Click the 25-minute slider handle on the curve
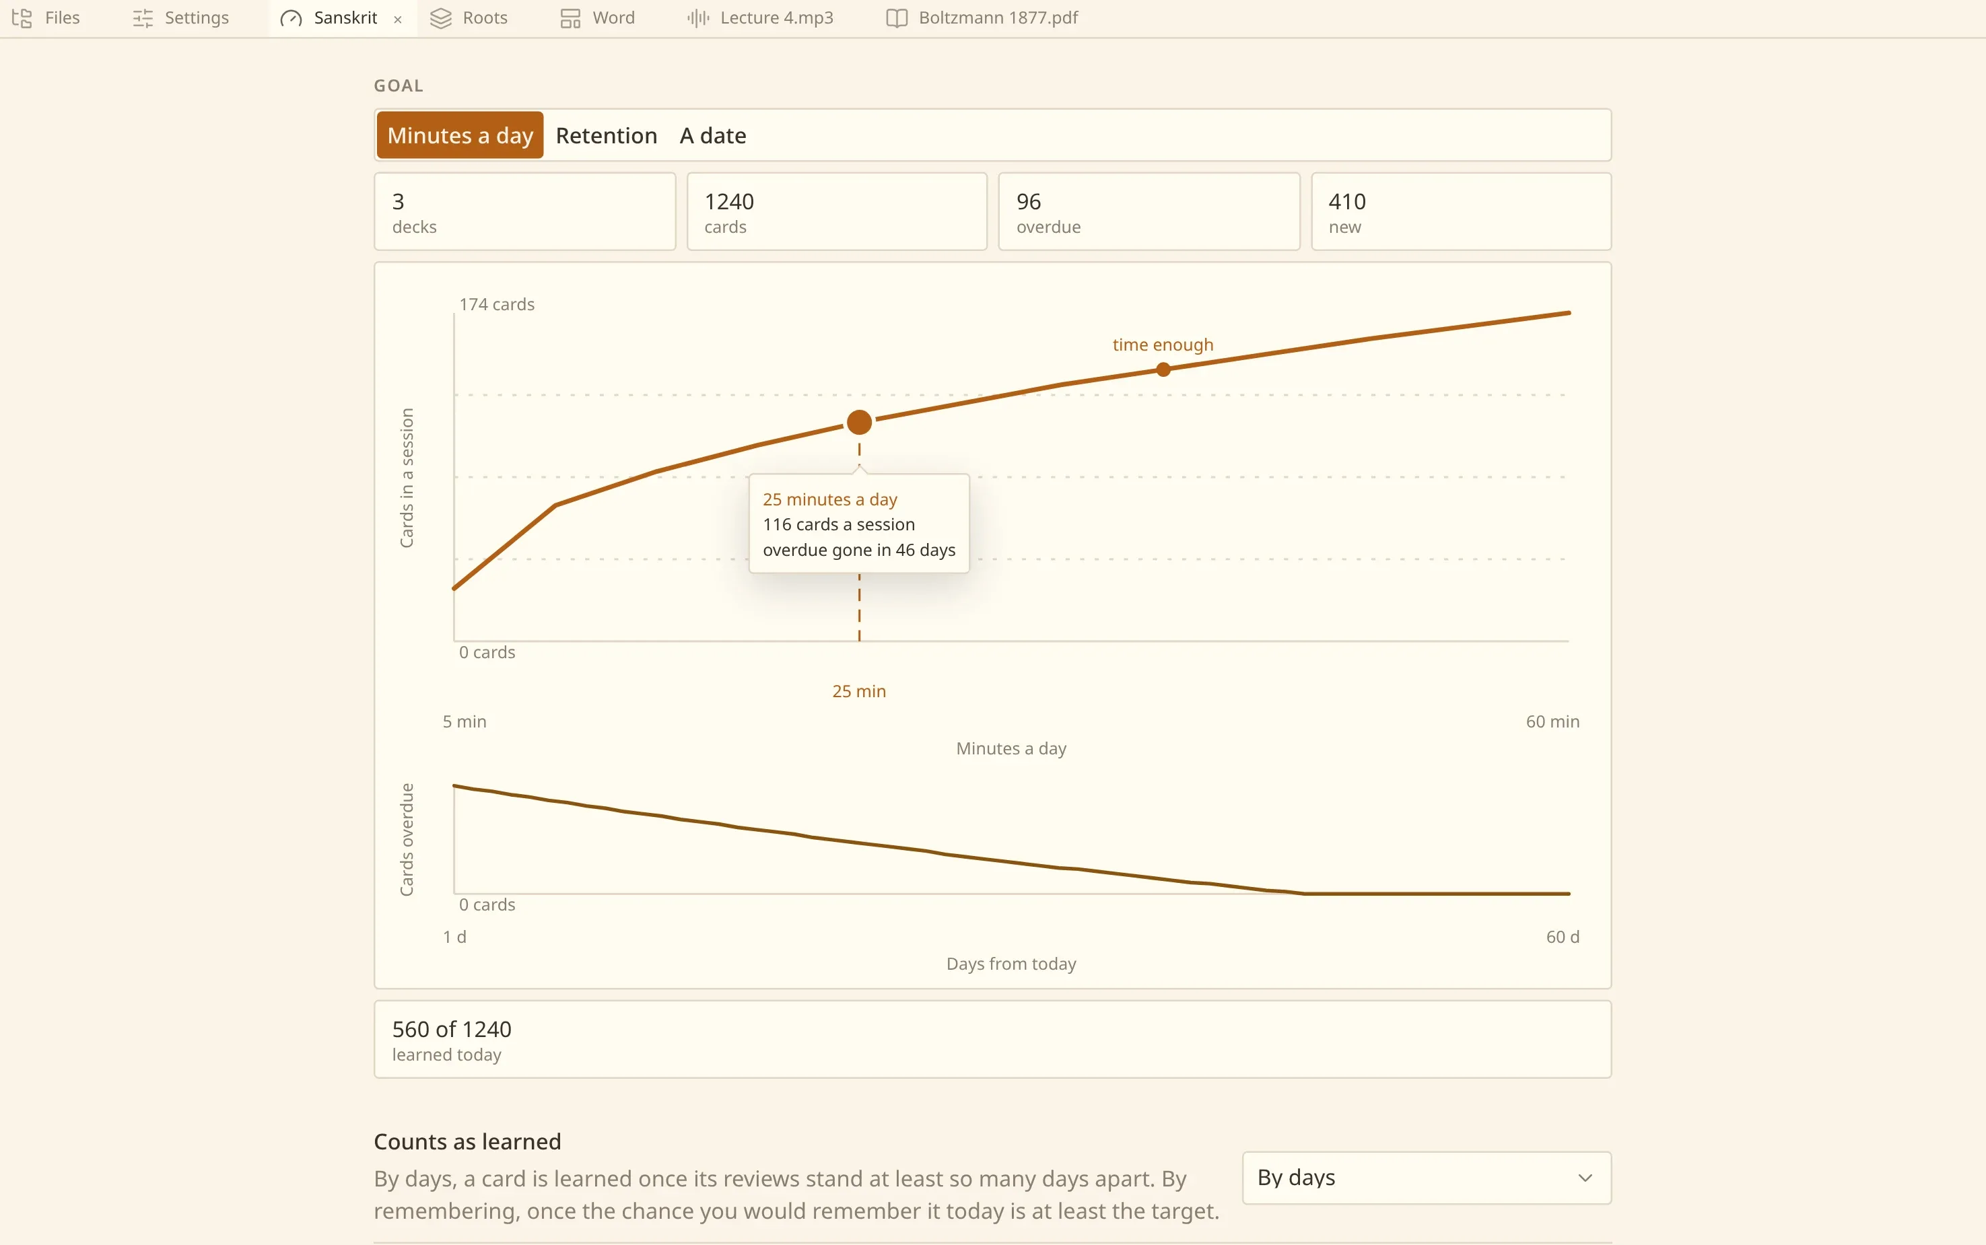Viewport: 1986px width, 1245px height. pyautogui.click(x=859, y=423)
